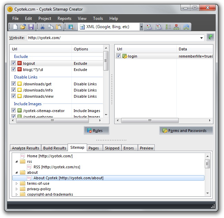Click the Copy toolbar icon
Image resolution: width=224 pixels, height=218 pixels.
[x=50, y=27]
